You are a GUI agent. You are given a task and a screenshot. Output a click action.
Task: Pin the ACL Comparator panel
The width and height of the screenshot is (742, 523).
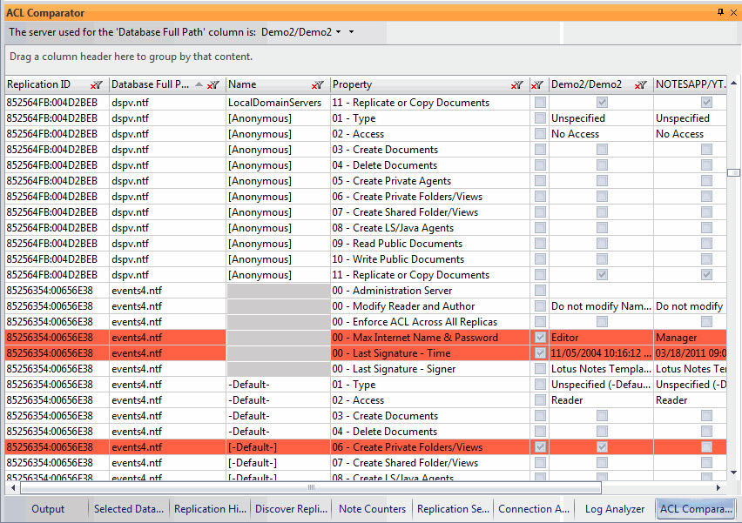tap(720, 12)
